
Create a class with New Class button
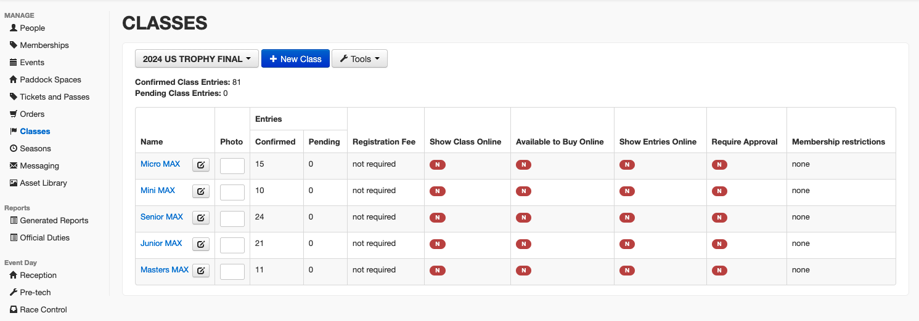tap(296, 59)
